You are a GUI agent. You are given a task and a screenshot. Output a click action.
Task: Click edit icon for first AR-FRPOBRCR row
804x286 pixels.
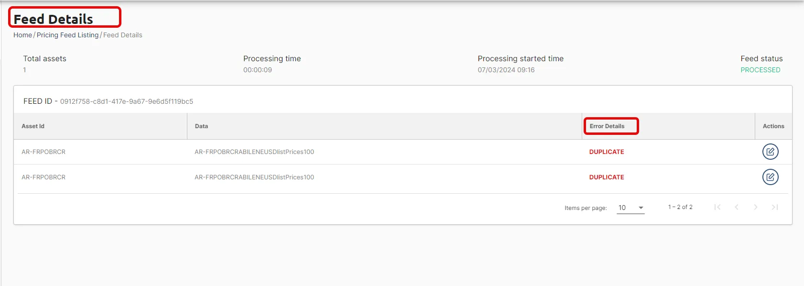(770, 152)
